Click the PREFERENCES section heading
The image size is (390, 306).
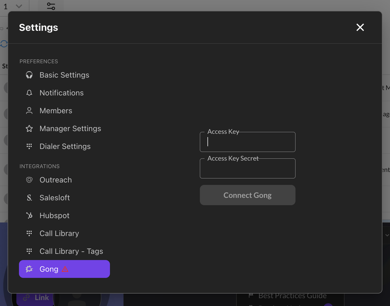pos(39,61)
